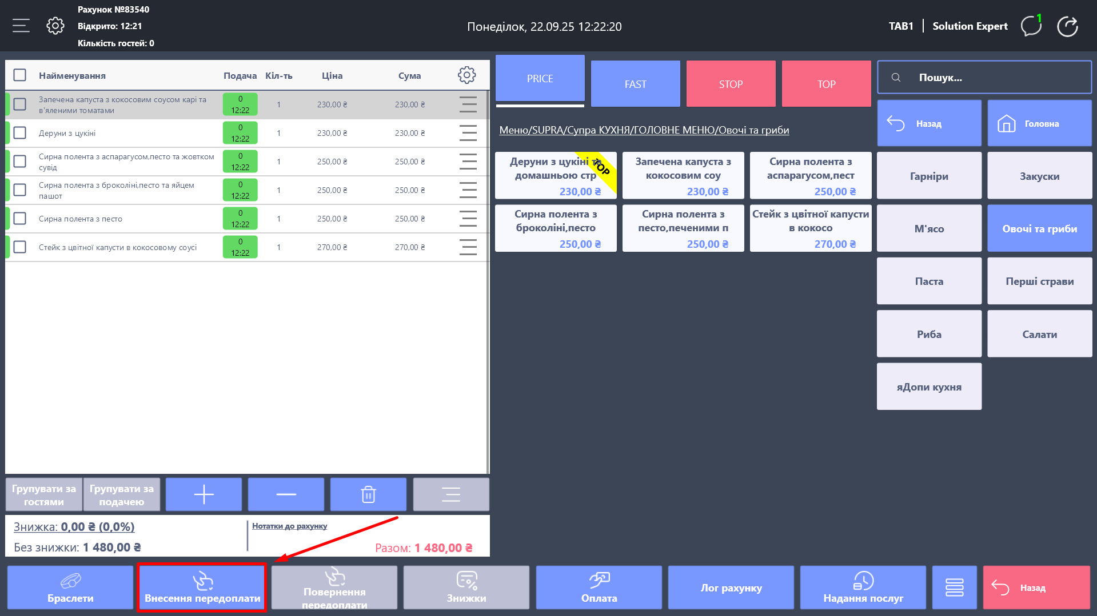This screenshot has height=616, width=1097.
Task: Switch to the FAST tab
Action: pyautogui.click(x=635, y=84)
